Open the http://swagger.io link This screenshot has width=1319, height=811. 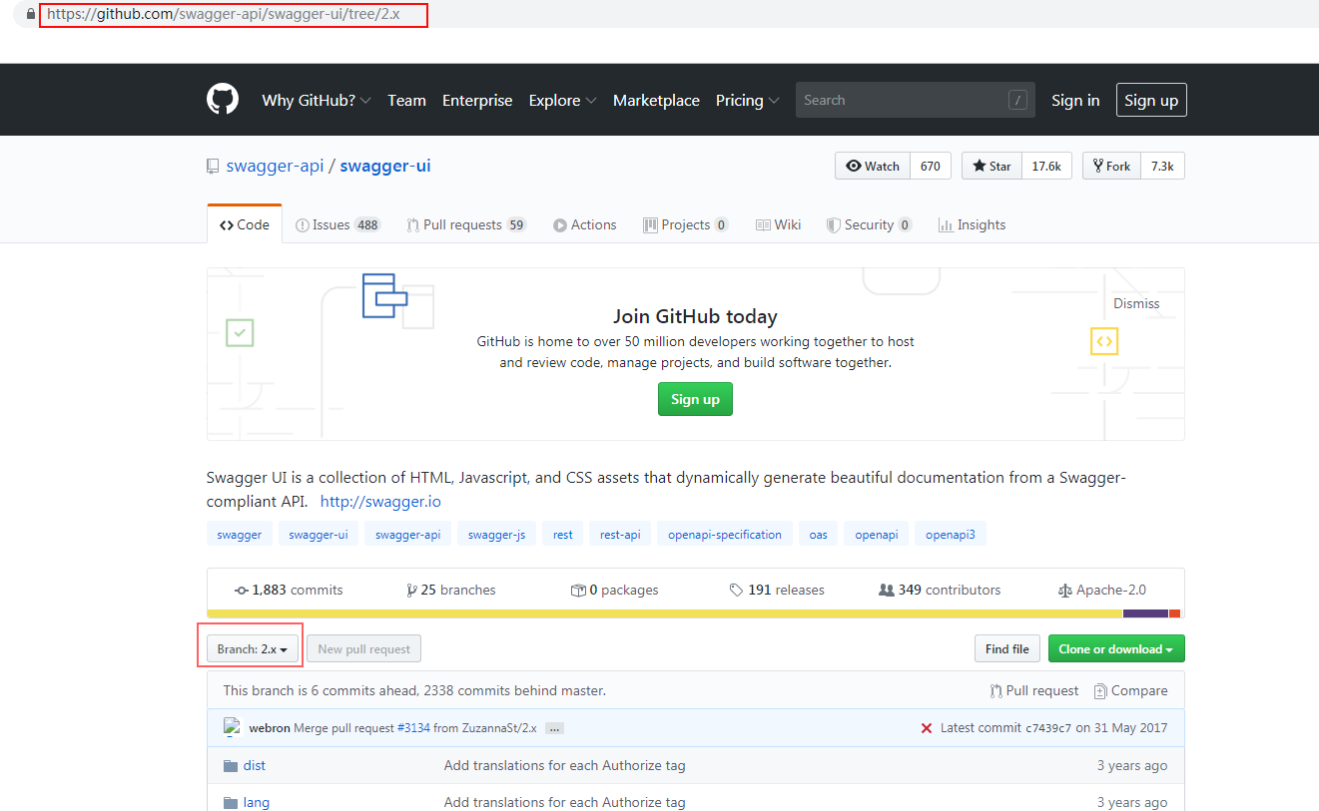(380, 501)
